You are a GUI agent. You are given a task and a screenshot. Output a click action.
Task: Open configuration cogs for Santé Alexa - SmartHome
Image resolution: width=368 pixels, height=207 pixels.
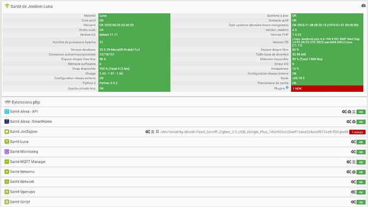pos(349,122)
